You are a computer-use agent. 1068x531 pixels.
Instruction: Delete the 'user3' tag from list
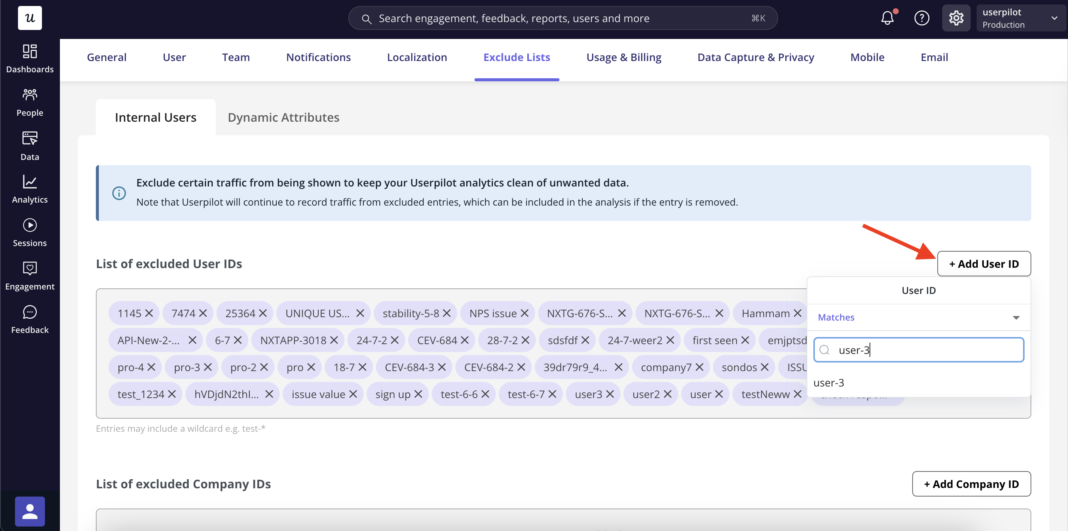[x=610, y=394]
